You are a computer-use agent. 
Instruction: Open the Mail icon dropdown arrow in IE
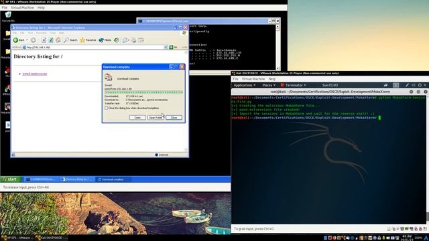coord(129,40)
